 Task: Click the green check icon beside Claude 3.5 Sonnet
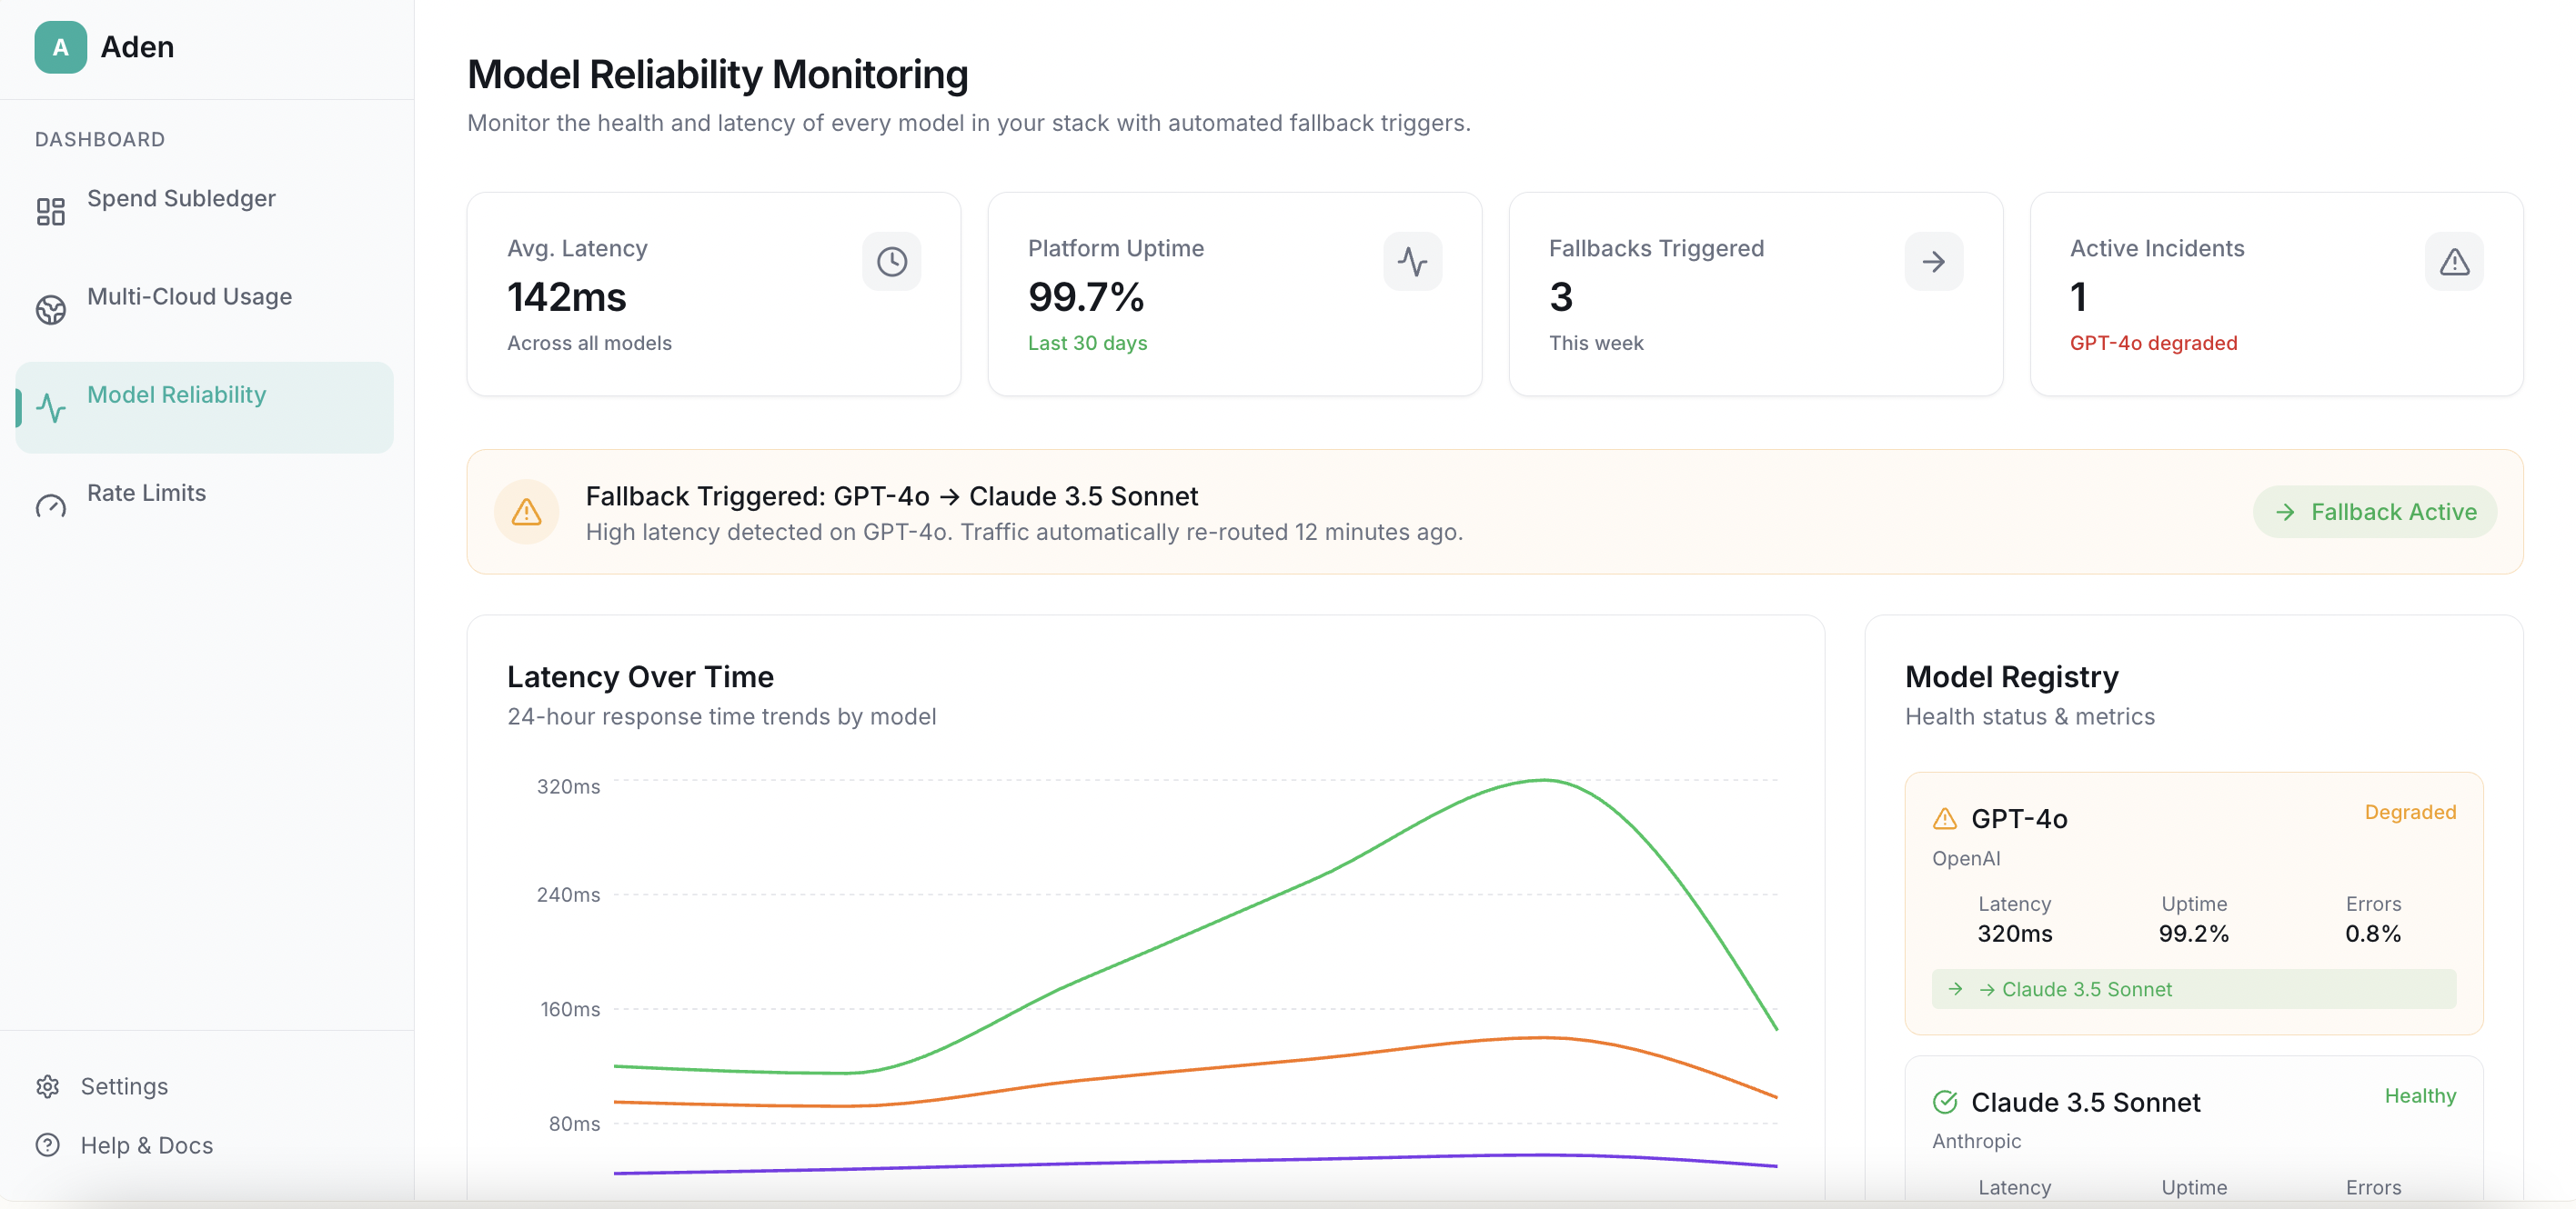1945,1102
